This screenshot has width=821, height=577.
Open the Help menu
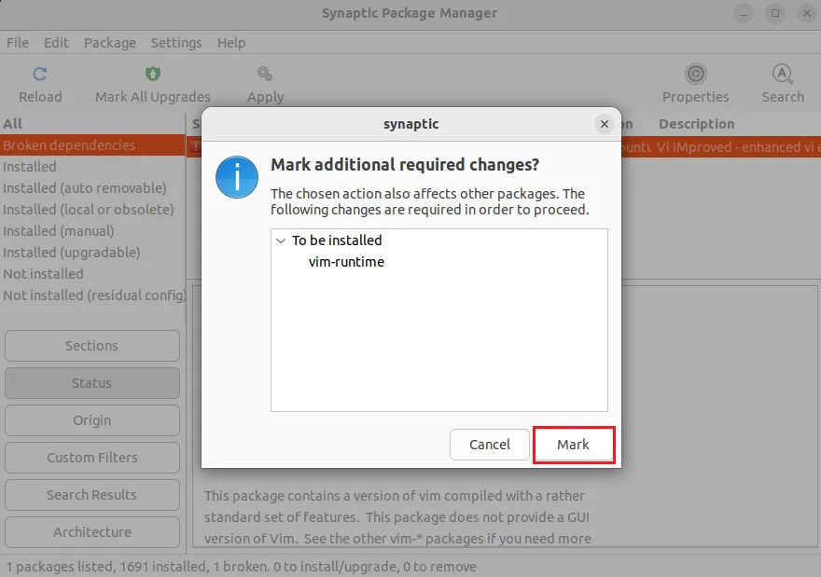click(231, 43)
